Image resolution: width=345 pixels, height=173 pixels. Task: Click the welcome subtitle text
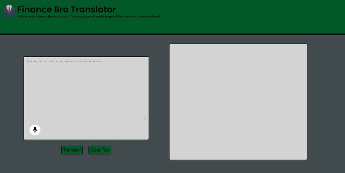[x=89, y=17]
